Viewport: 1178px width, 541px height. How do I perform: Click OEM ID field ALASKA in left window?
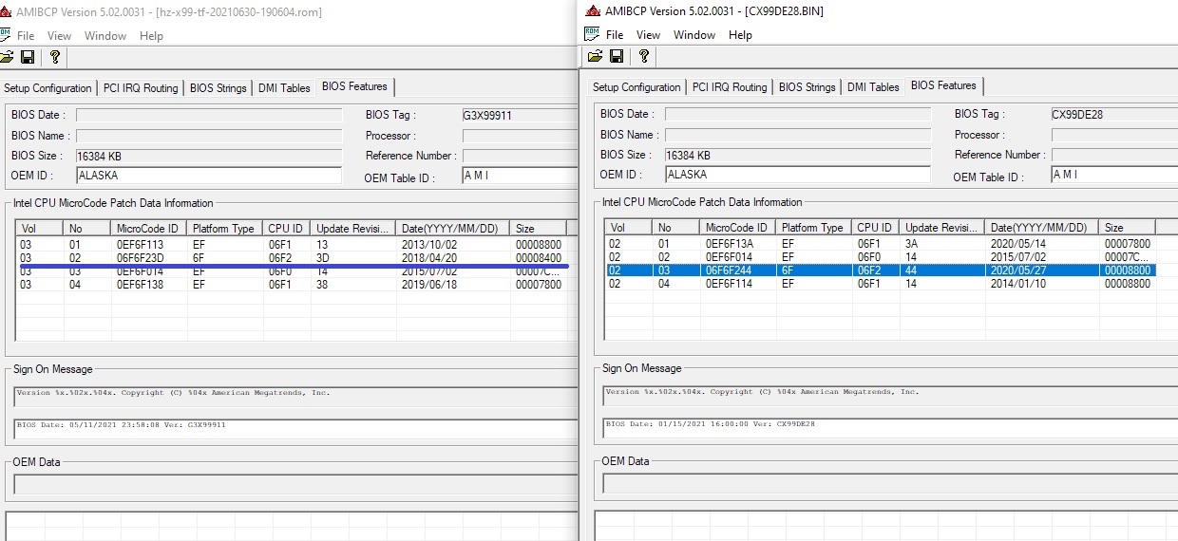pyautogui.click(x=208, y=176)
